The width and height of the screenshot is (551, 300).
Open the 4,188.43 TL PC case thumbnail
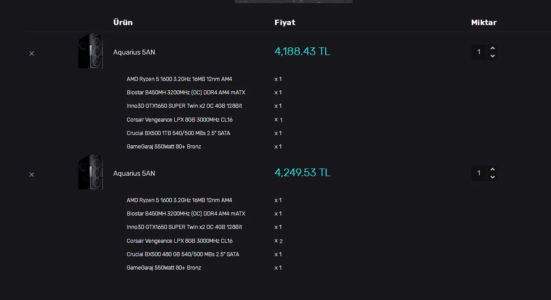click(90, 51)
